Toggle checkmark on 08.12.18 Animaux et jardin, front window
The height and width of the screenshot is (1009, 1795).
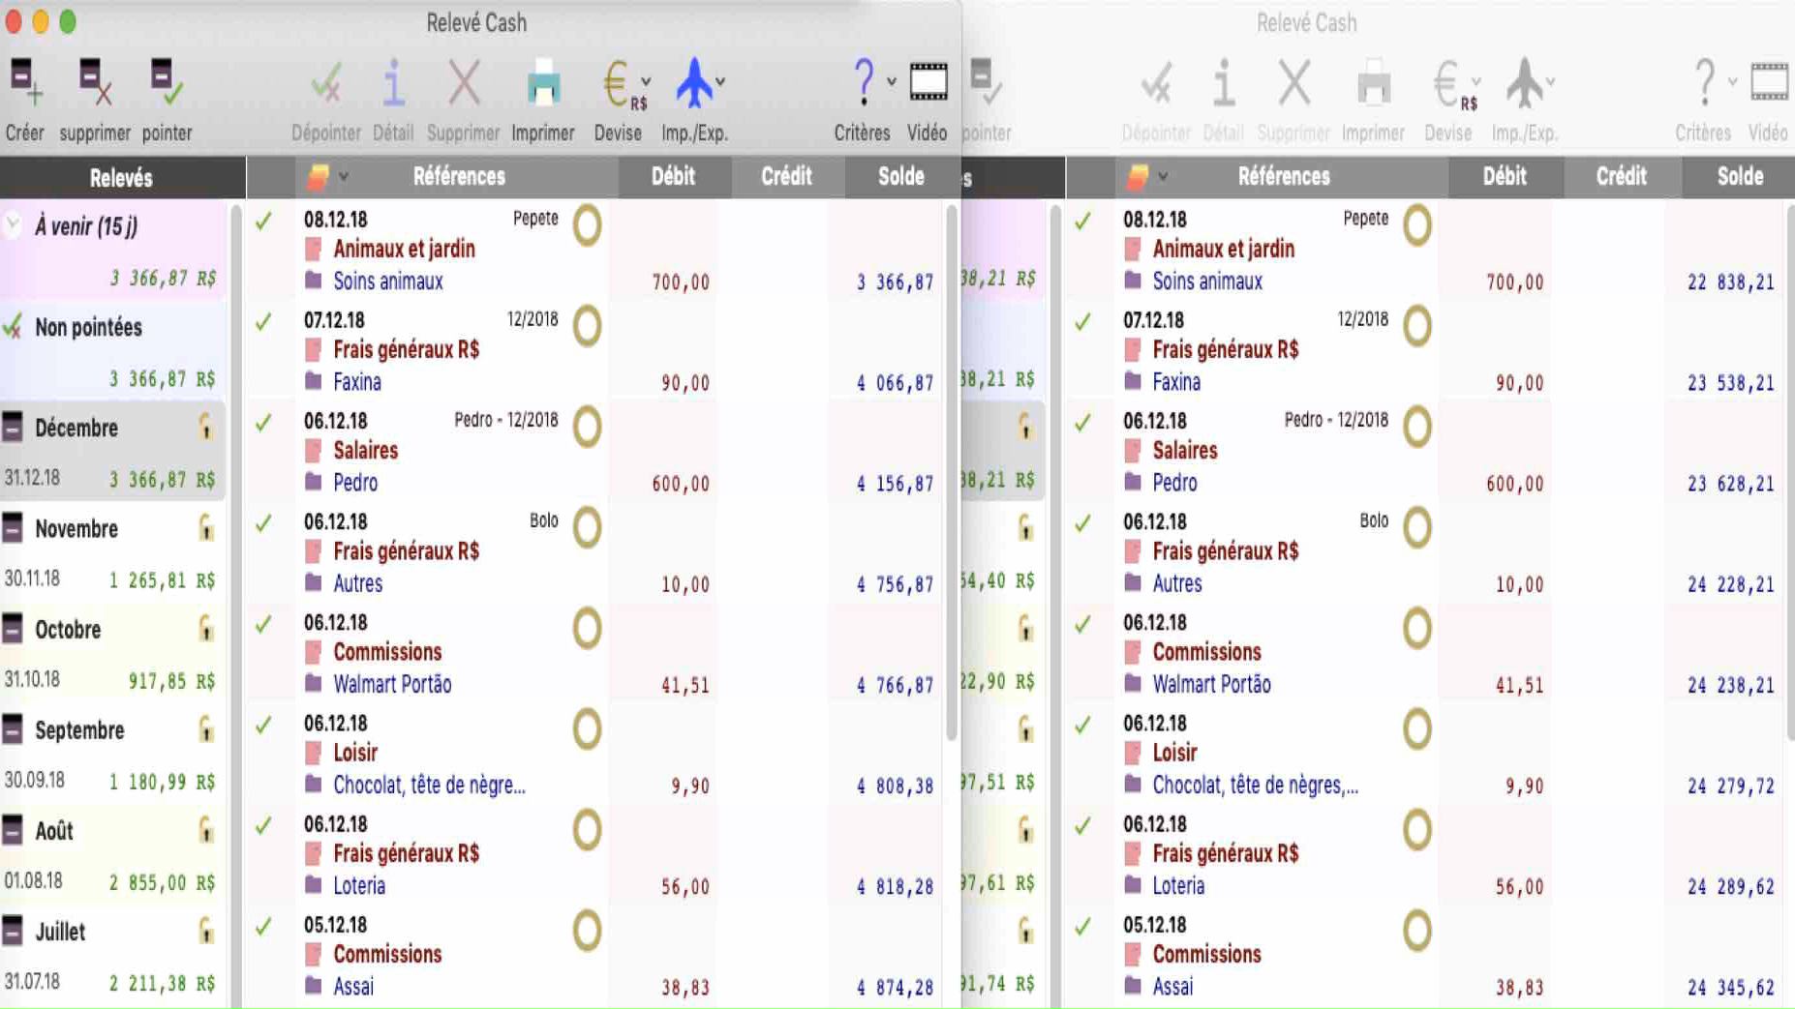point(263,222)
